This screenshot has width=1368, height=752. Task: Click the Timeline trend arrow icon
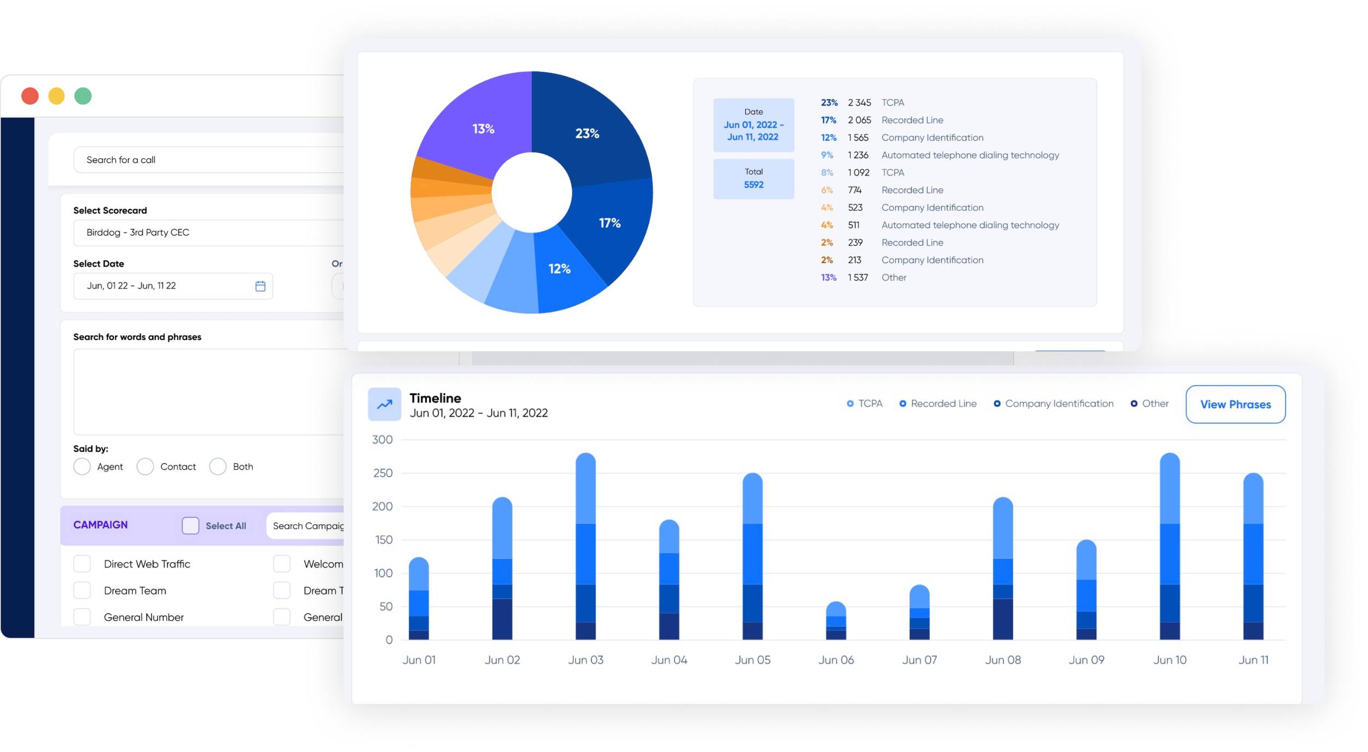[384, 404]
